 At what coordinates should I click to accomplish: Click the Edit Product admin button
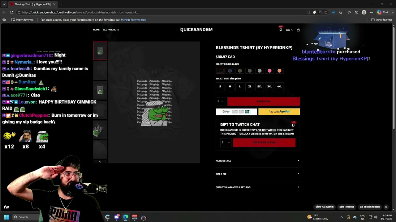346,207
